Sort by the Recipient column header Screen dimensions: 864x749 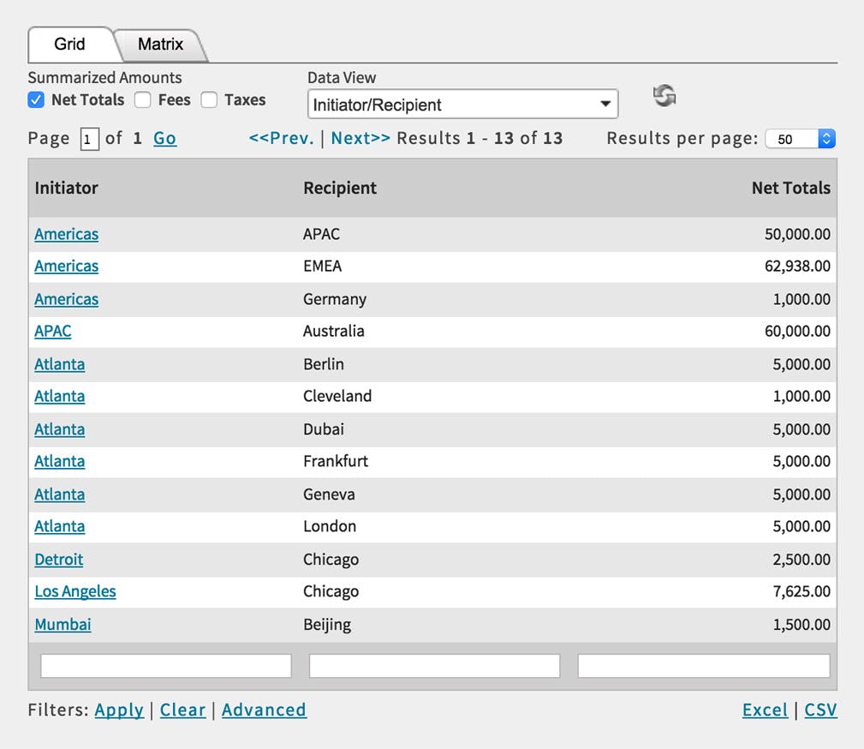coord(340,188)
